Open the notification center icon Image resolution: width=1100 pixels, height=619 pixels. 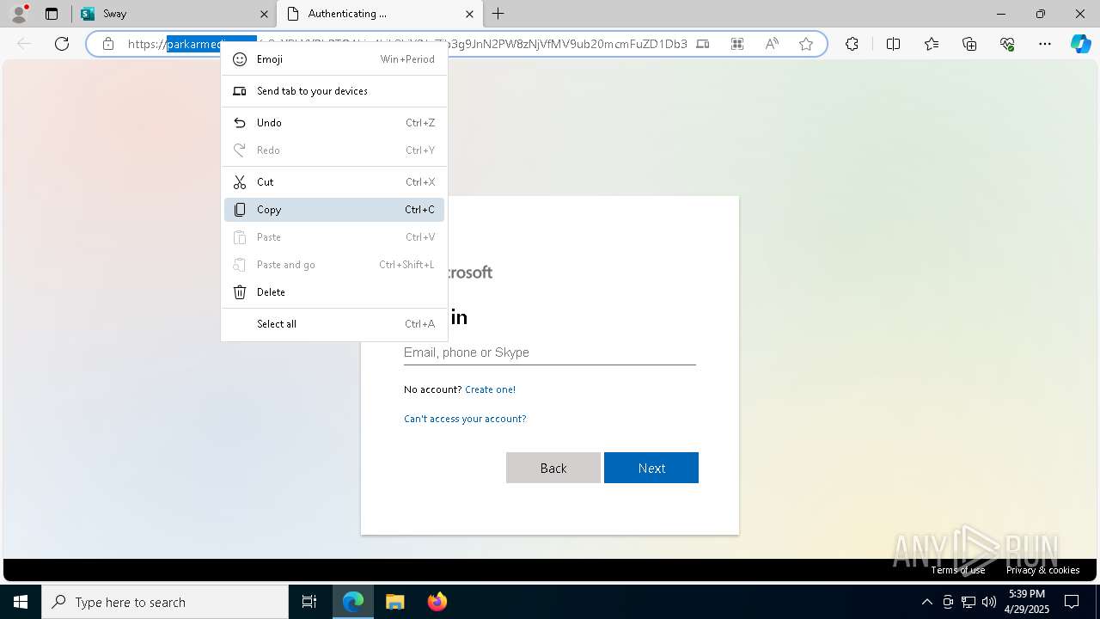(x=1072, y=602)
